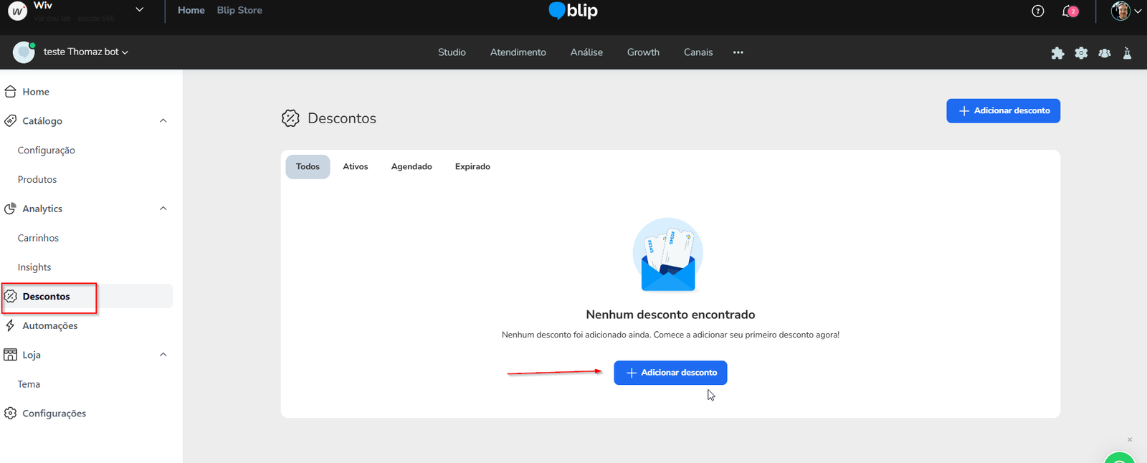Open the more options ellipsis menu
Image resolution: width=1147 pixels, height=463 pixels.
click(x=738, y=52)
